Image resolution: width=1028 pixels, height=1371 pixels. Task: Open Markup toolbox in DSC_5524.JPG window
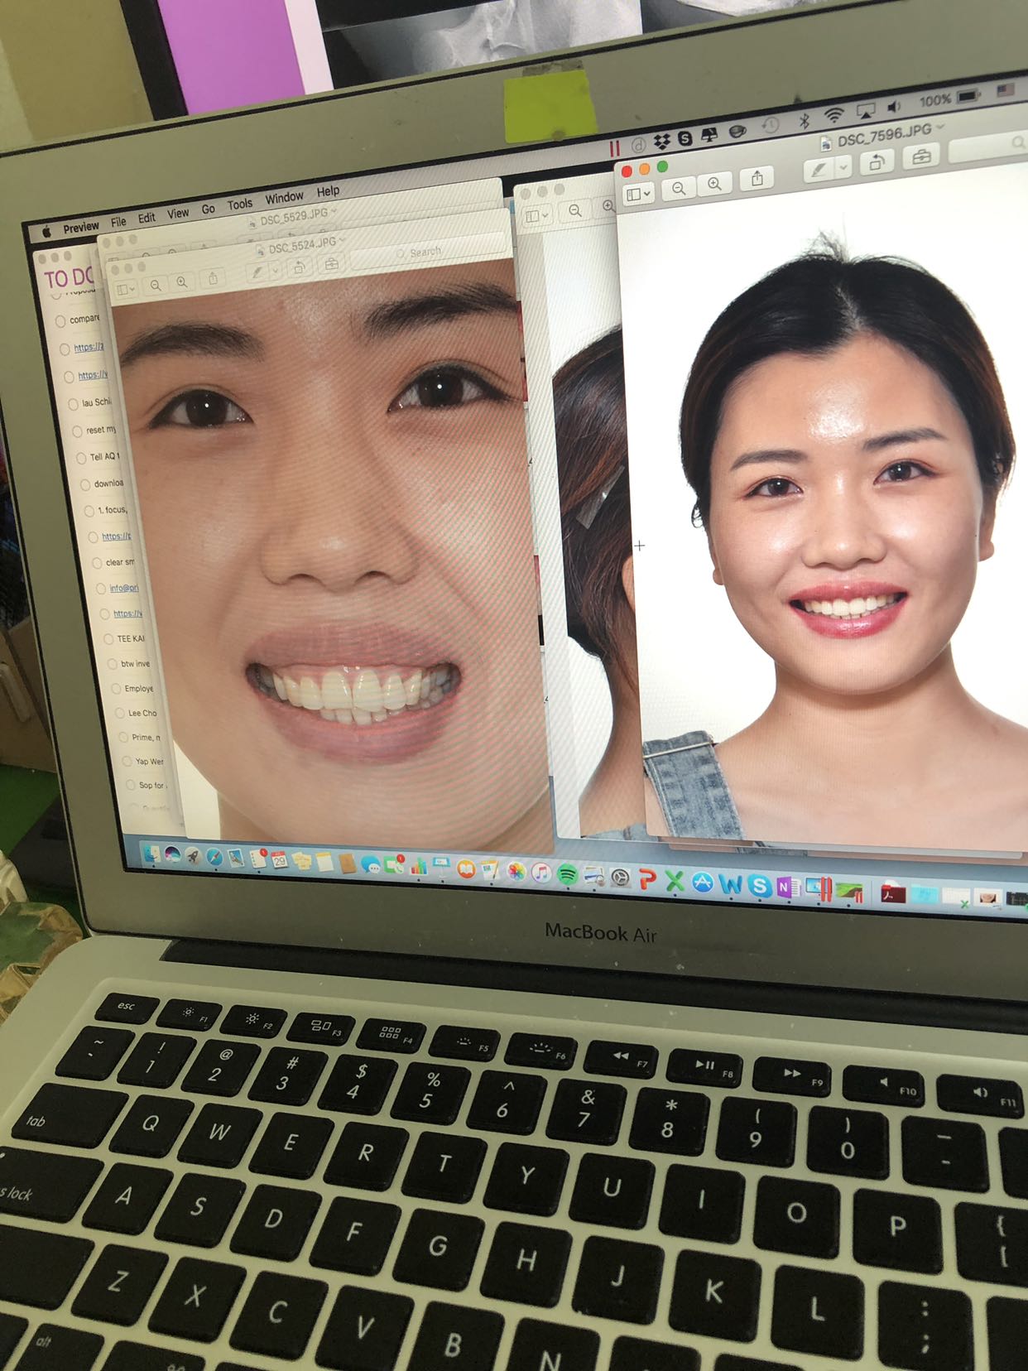(x=331, y=263)
